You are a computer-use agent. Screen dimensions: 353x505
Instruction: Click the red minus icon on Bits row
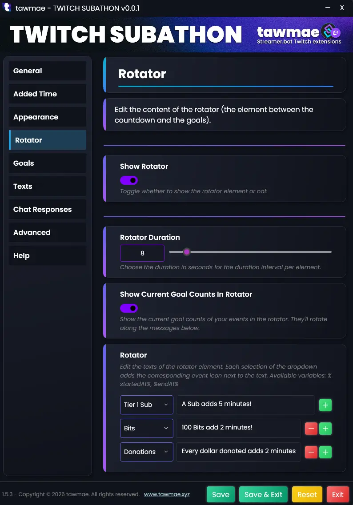[x=311, y=429]
